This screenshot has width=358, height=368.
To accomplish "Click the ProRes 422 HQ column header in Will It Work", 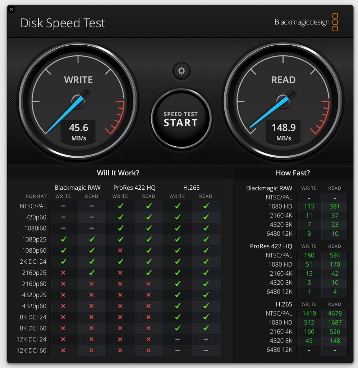I will pyautogui.click(x=134, y=188).
